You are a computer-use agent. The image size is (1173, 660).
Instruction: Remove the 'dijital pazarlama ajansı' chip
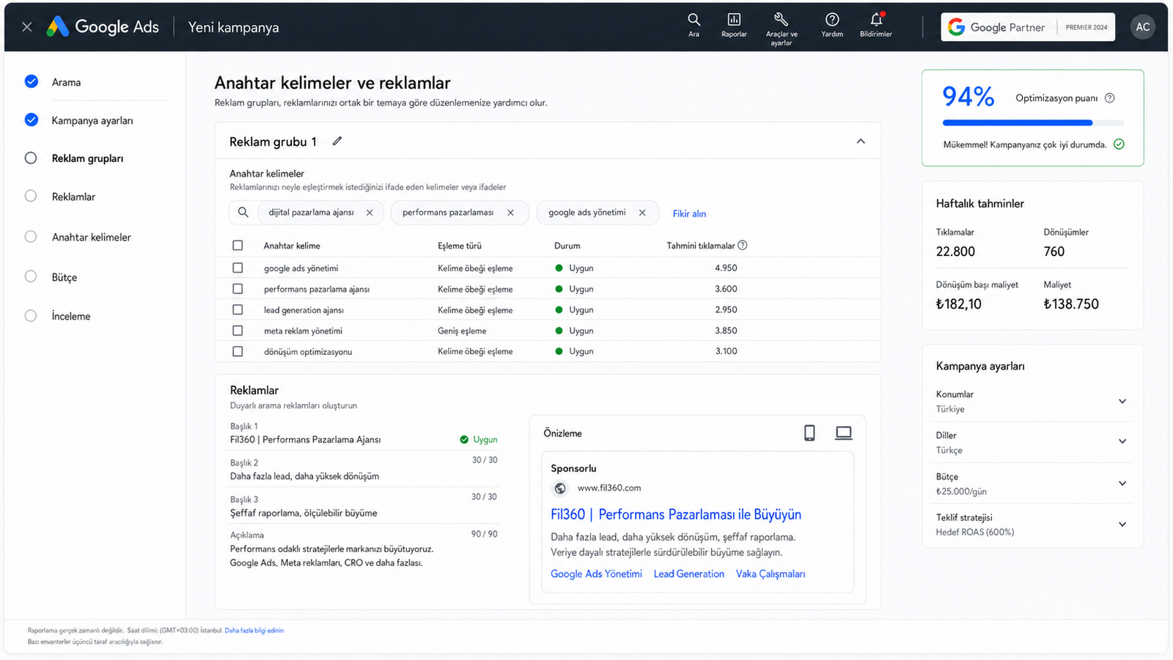pyautogui.click(x=369, y=213)
